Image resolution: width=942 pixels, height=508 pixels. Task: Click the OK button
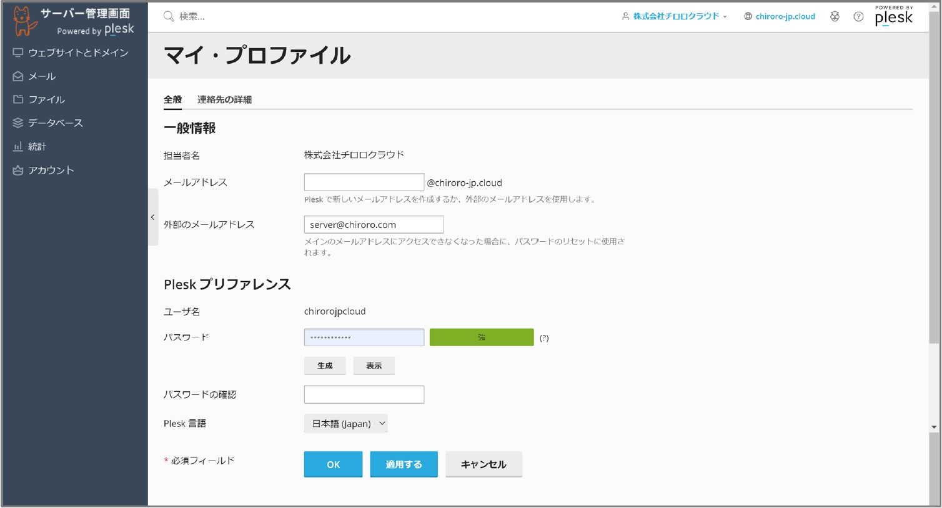333,464
